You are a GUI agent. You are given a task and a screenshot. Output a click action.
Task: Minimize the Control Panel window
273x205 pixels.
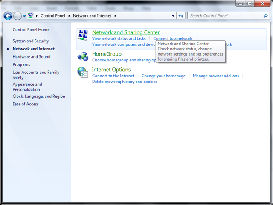point(241,3)
